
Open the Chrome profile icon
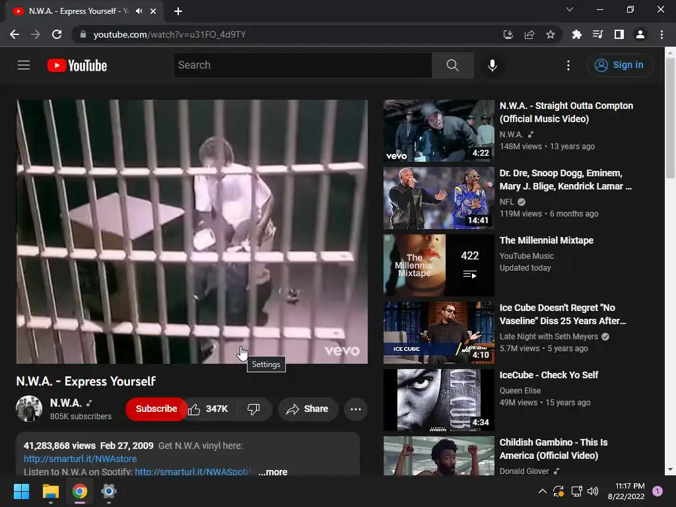(x=640, y=34)
